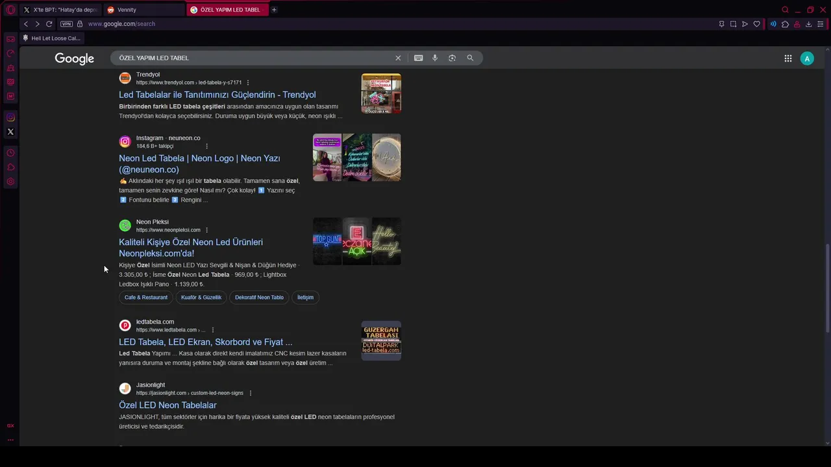Clear the Google search query with X
This screenshot has height=467, width=831.
[x=398, y=58]
